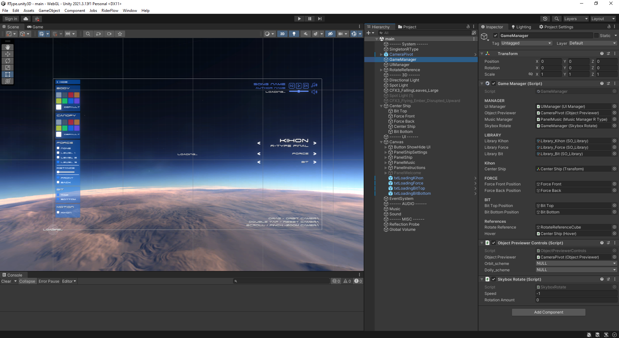Screen dimensions: 619x338
Task: Click the add object plus button in Hierarchy
Action: coord(368,33)
